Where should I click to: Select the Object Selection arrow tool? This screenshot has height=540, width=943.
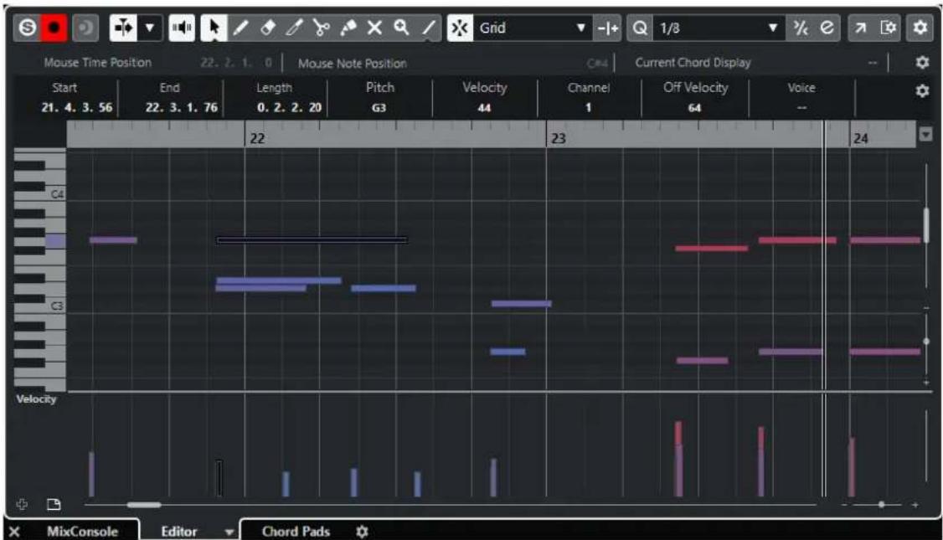coord(214,28)
